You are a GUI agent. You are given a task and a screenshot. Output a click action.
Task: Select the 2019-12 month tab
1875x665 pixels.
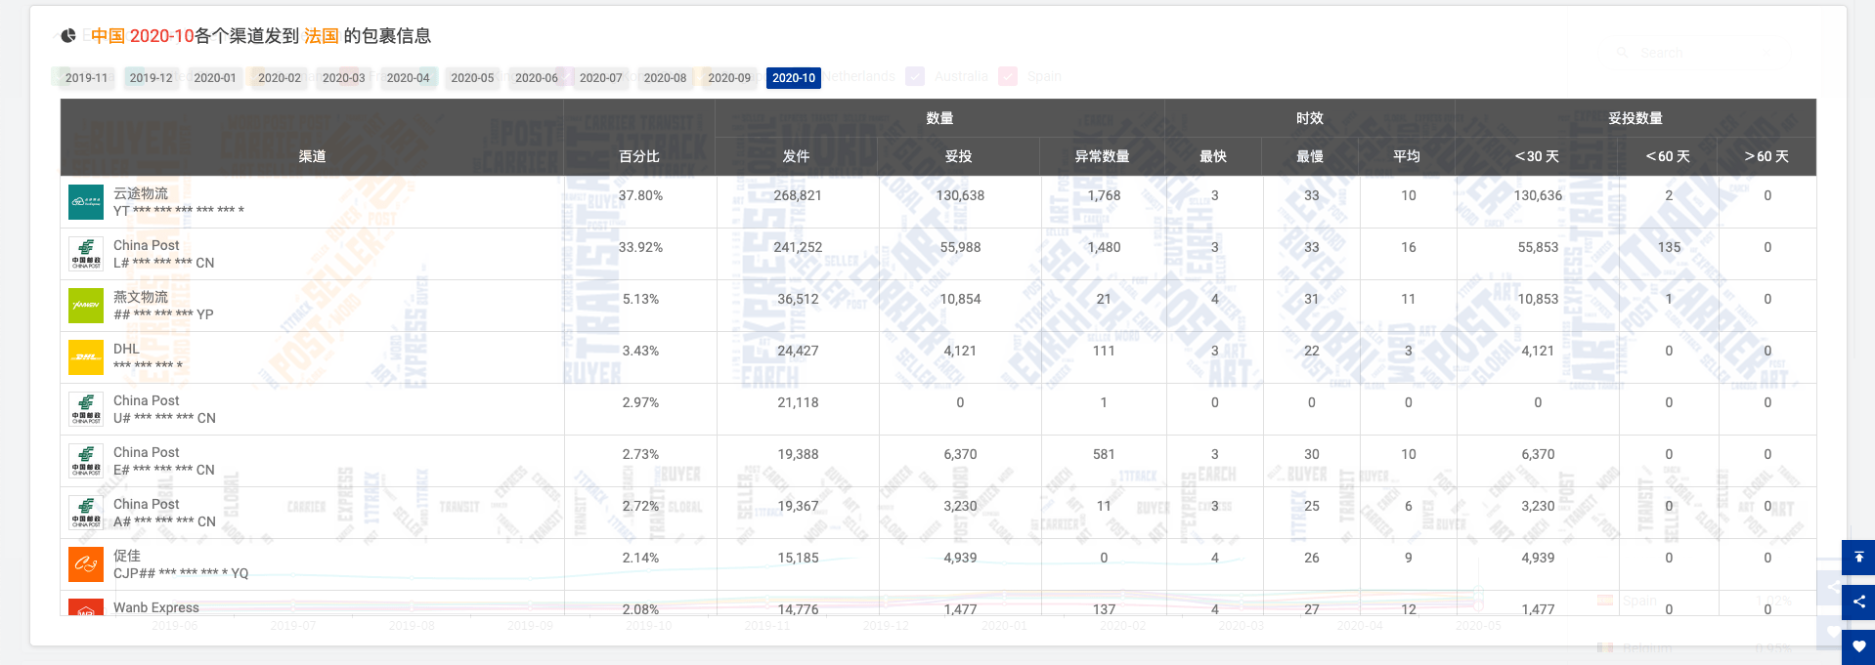point(151,78)
